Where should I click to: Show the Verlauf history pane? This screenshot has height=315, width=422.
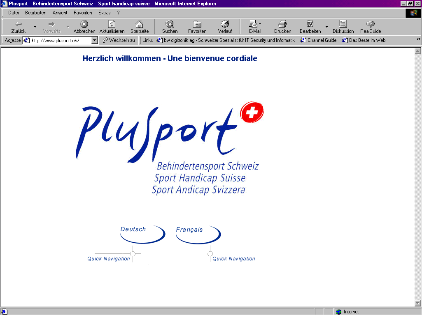click(x=225, y=27)
